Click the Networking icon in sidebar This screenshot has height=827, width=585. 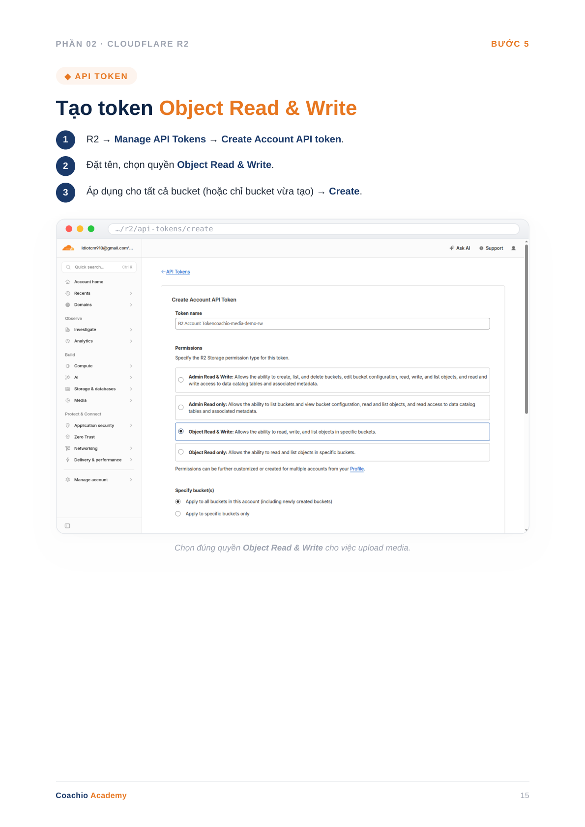[68, 448]
